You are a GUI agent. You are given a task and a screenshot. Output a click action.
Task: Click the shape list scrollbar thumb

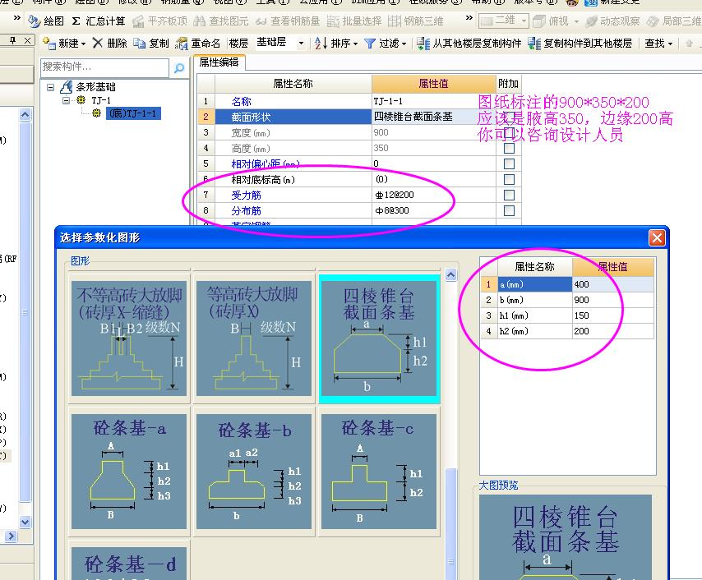coord(451,523)
